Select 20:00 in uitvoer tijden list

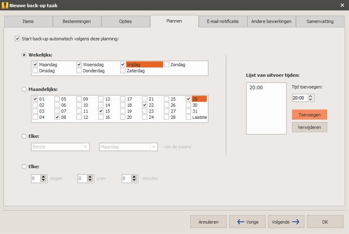coord(256,87)
